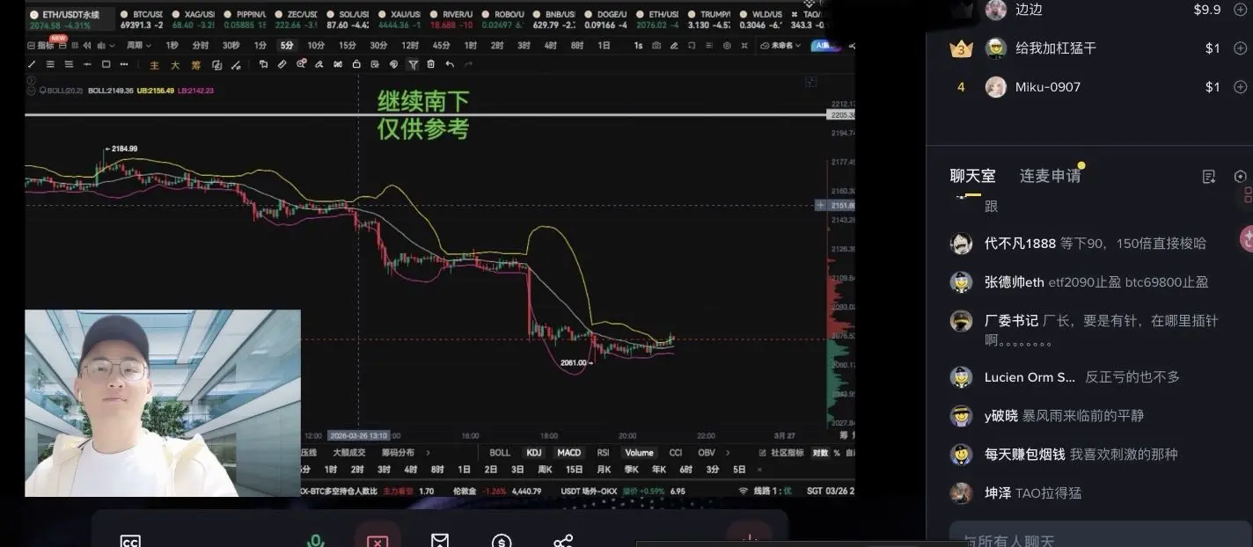The image size is (1253, 547).
Task: Click the share icon on the bottom livestream bar
Action: 563,540
